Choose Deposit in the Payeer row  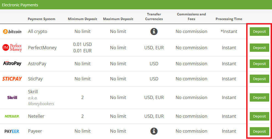pos(259,131)
